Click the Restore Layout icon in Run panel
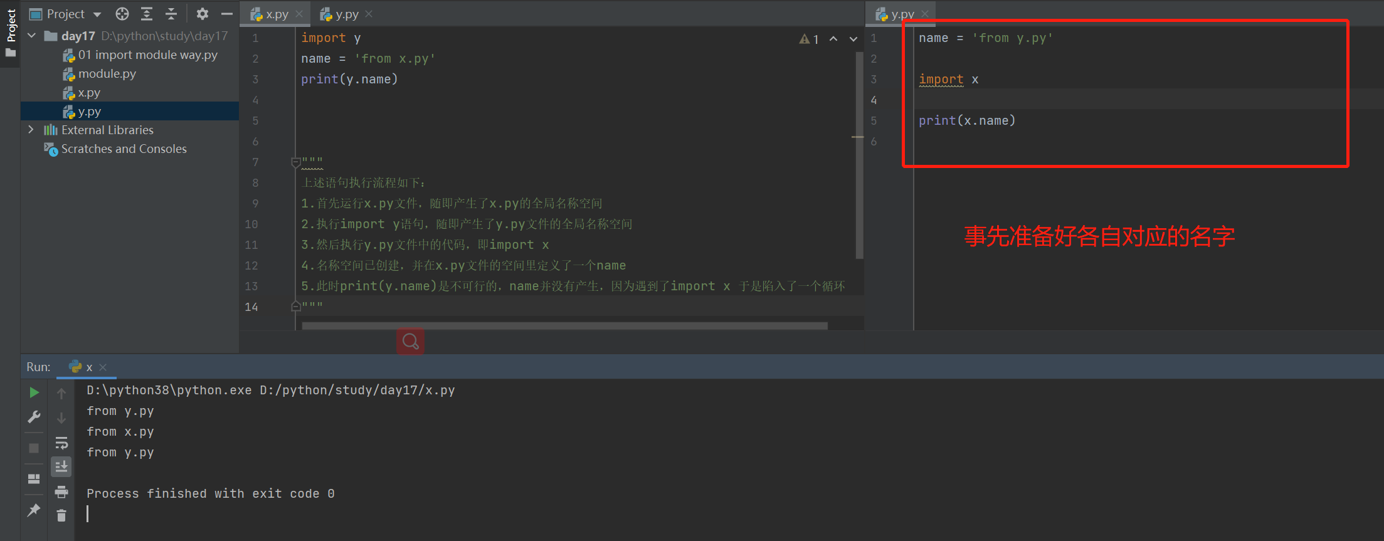1384x541 pixels. tap(34, 479)
